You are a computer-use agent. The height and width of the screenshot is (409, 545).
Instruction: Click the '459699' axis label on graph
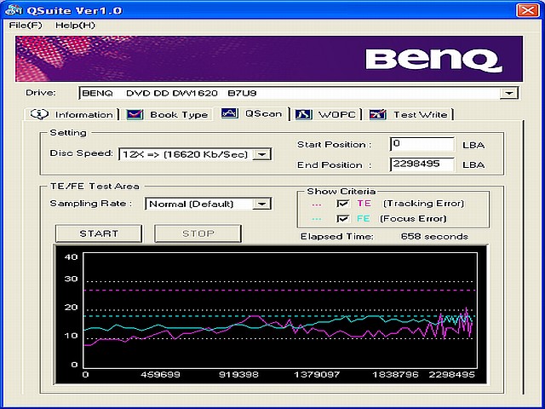pos(161,375)
